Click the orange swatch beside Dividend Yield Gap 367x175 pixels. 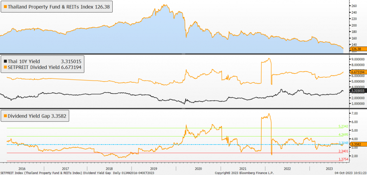click(x=5, y=115)
